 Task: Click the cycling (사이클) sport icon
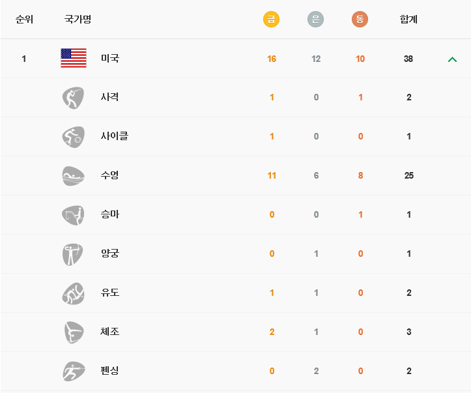(73, 137)
